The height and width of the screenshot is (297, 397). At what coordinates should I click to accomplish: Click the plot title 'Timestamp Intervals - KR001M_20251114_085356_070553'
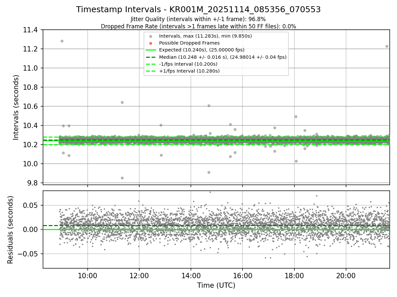[x=198, y=10]
